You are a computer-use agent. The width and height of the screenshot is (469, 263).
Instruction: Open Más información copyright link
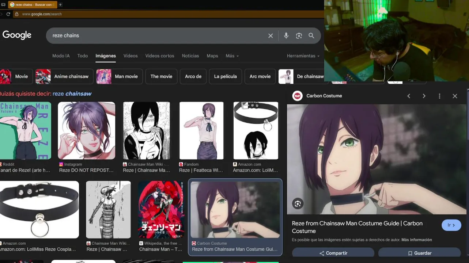tap(417, 240)
